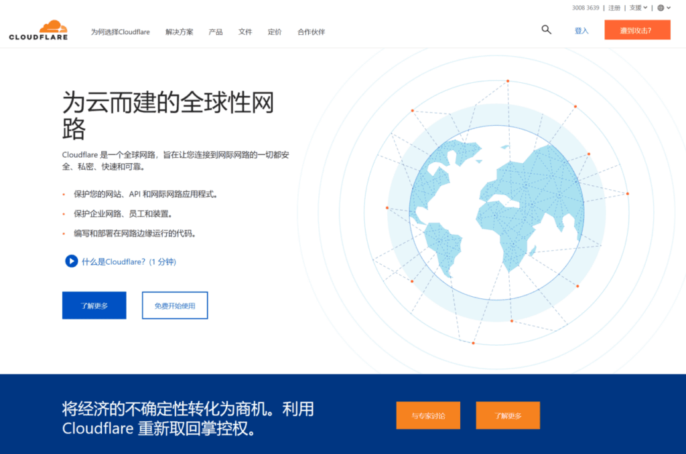Click the blue 了解更多 button
Viewport: 686px width, 454px height.
point(94,306)
